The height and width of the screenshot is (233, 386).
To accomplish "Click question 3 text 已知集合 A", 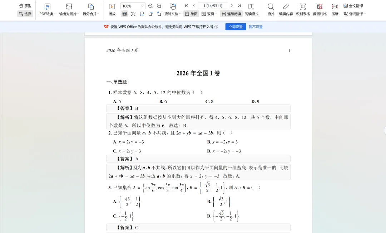I will (x=184, y=188).
